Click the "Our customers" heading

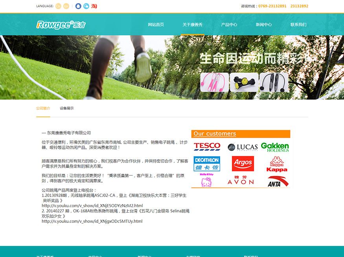tap(215, 133)
